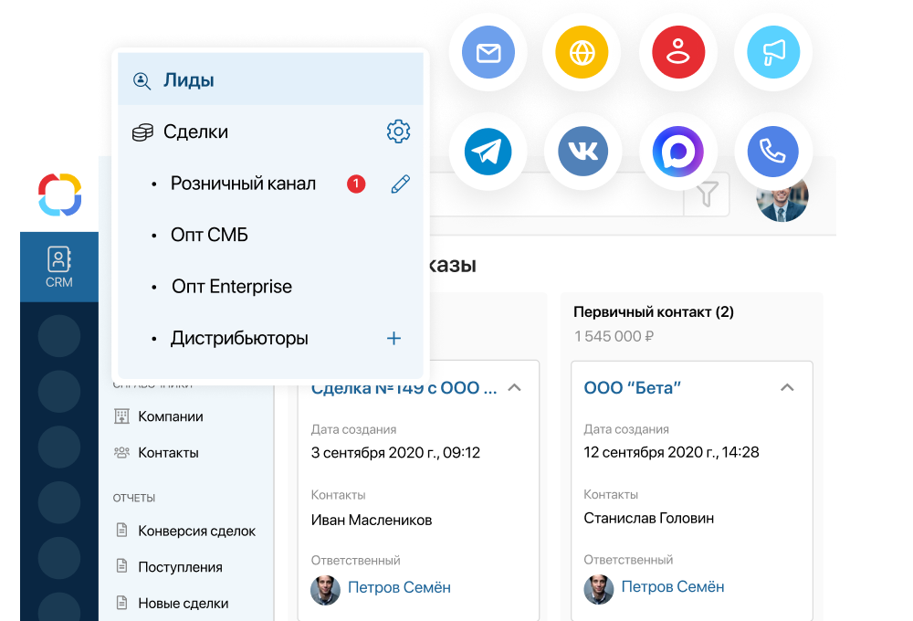Select the Розничный канал funnel
This screenshot has width=913, height=621.
click(243, 184)
